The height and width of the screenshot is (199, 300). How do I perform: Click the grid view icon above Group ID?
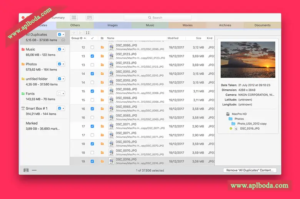click(x=87, y=33)
